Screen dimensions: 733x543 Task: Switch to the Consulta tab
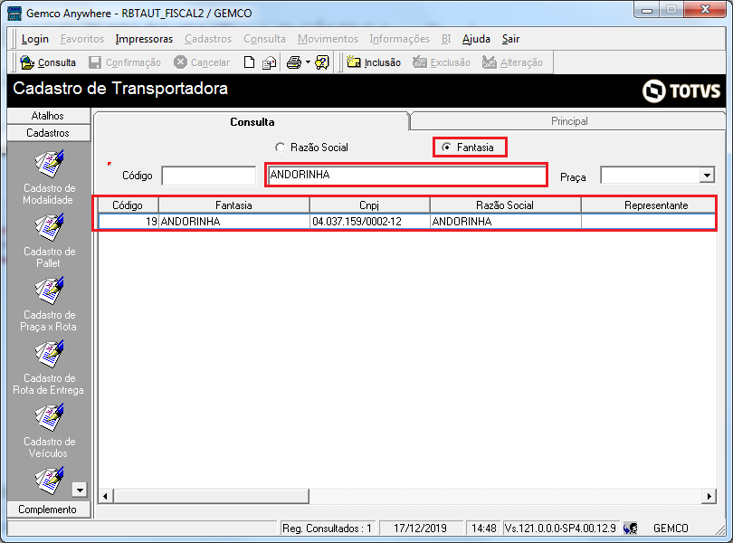252,122
